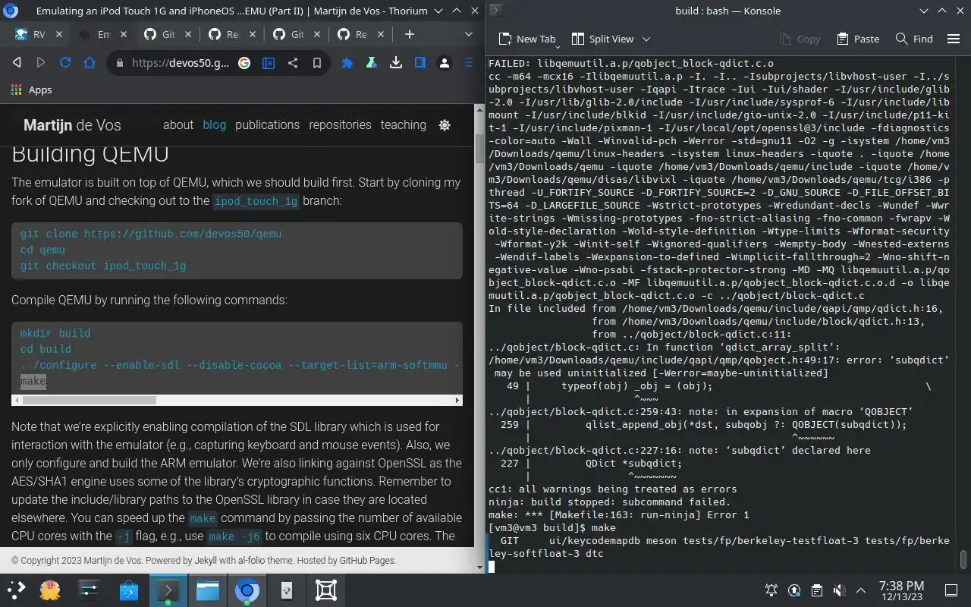Image resolution: width=971 pixels, height=607 pixels.
Task: Toggle the browser side panel
Action: [420, 63]
